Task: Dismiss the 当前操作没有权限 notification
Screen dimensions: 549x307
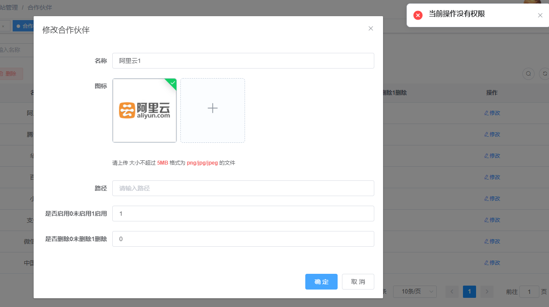Action: 540,15
